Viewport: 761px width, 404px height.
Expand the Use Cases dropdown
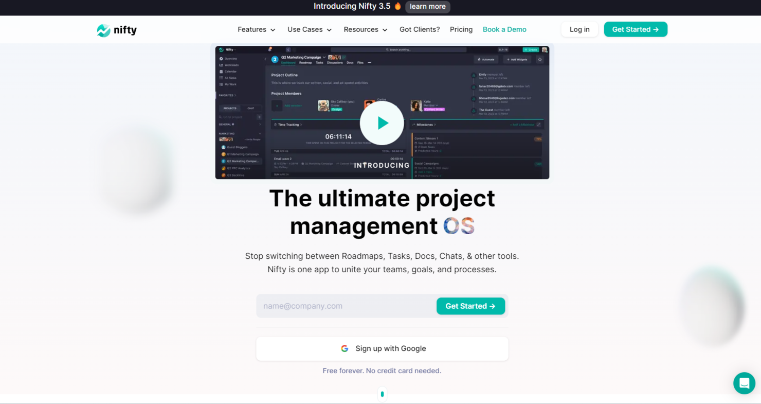tap(310, 29)
